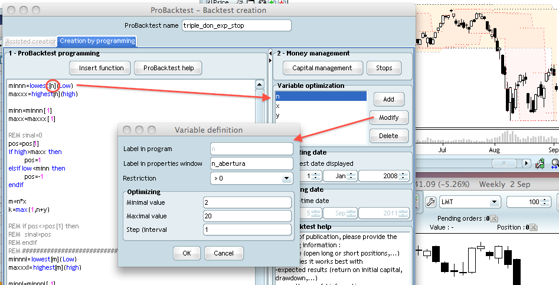Open ProBacktest help button

(168, 68)
